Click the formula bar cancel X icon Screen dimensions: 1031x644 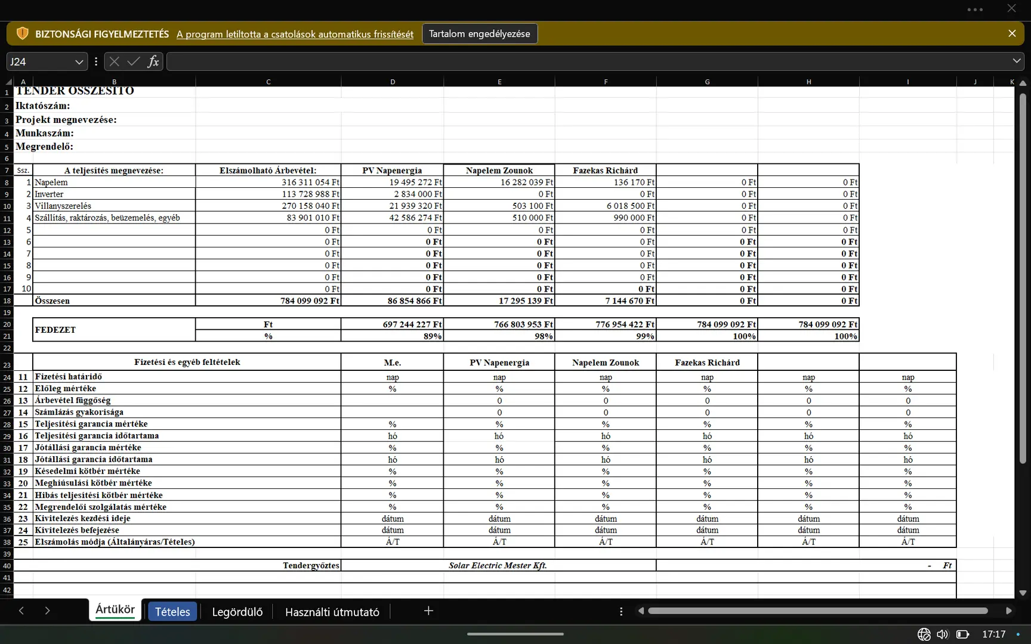(115, 61)
